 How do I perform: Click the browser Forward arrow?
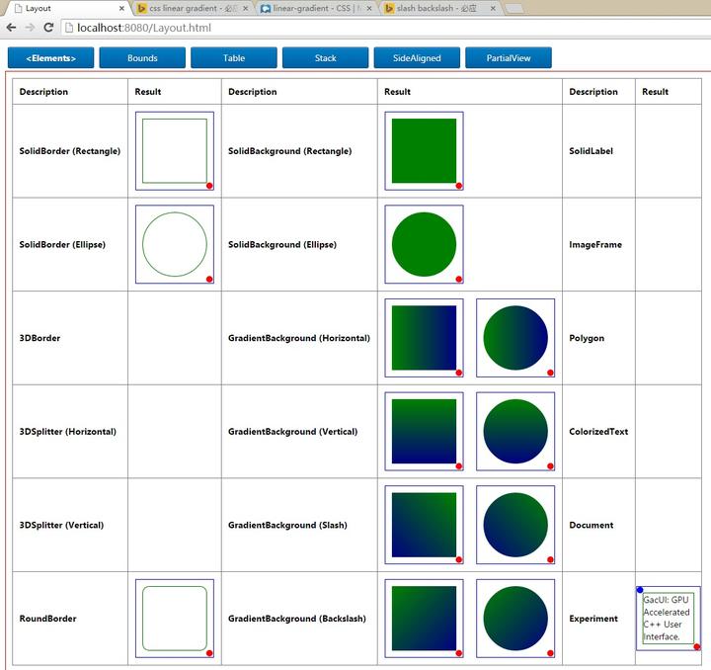tap(30, 28)
